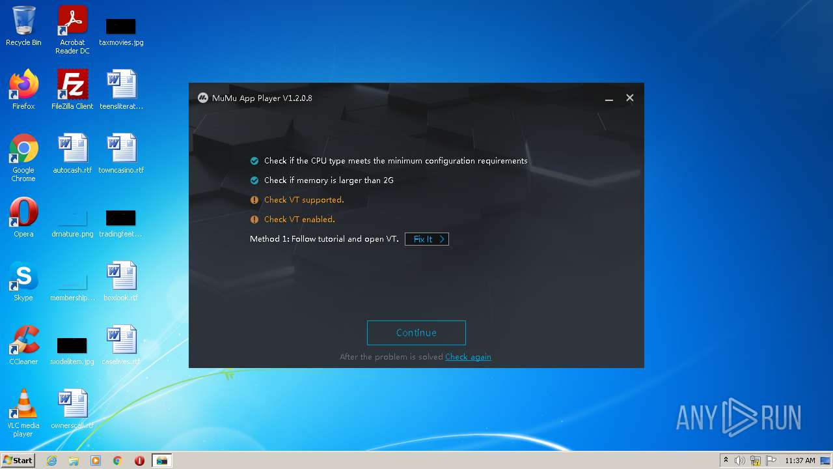Select the autocash.rtf desktop file
This screenshot has width=833, height=469.
(72, 154)
